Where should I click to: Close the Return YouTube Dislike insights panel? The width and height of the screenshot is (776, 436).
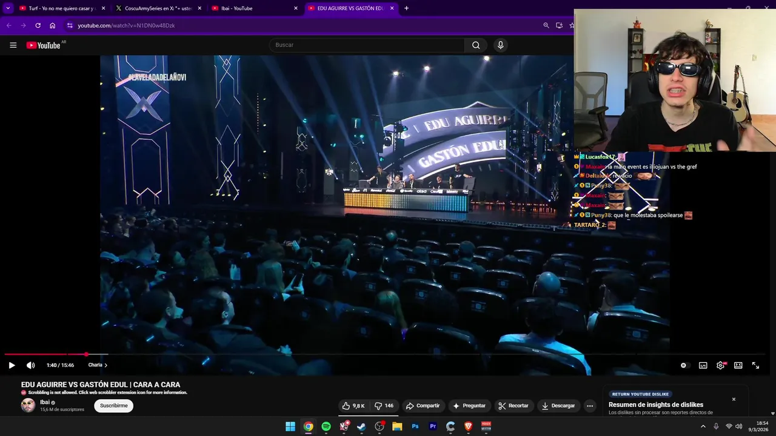pos(734,399)
